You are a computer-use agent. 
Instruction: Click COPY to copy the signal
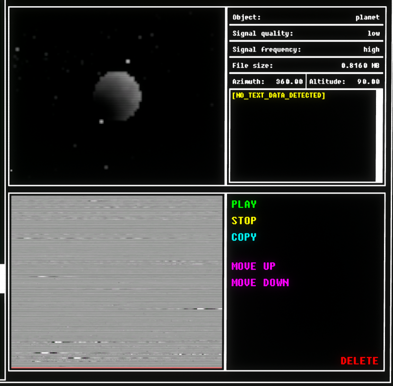(244, 237)
